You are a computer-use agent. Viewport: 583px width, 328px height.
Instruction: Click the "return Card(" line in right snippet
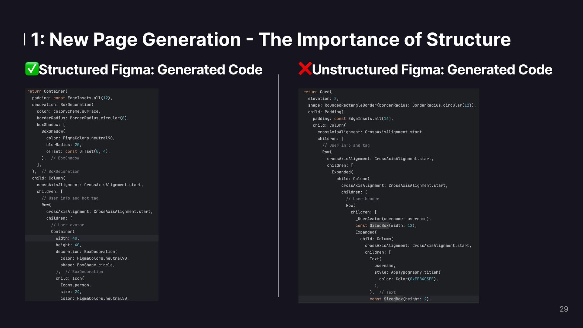pos(318,92)
